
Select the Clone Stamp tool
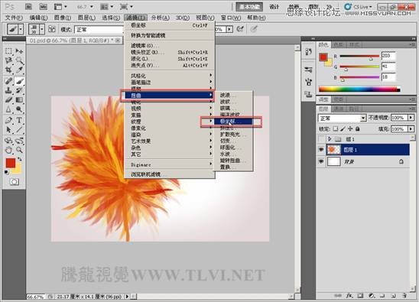coord(8,90)
